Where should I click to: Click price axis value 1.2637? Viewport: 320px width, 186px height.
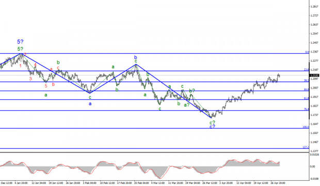point(314,25)
